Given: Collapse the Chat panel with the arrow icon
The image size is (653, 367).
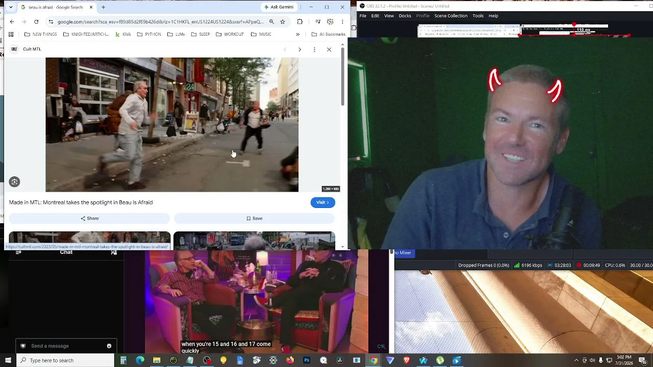Looking at the screenshot, I should point(18,252).
